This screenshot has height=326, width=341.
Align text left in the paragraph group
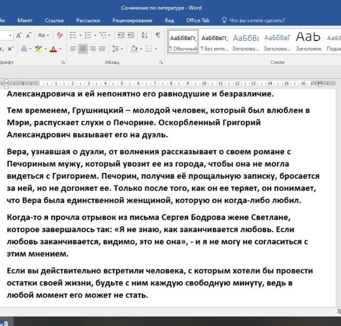click(72, 49)
